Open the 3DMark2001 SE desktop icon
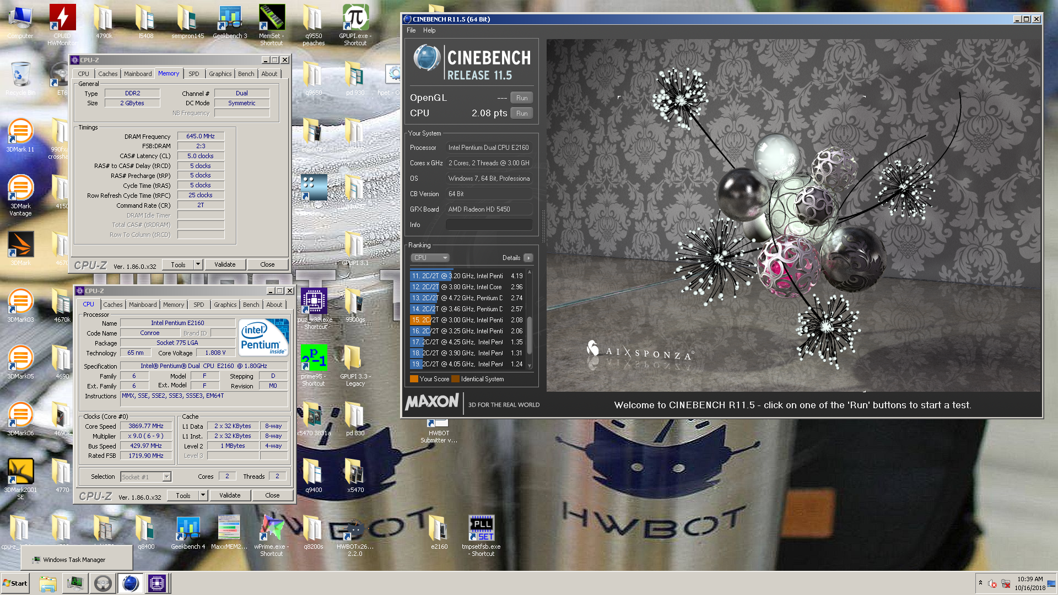 click(20, 479)
